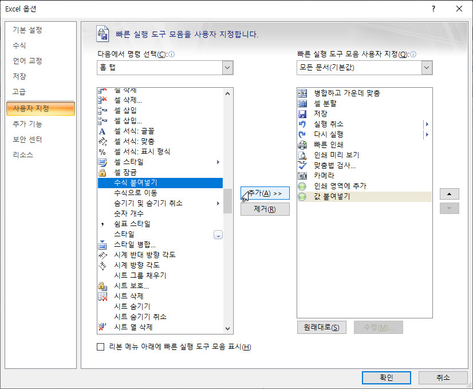
Task: Click the 다시 실행 redo arrow icon
Action: (x=302, y=134)
